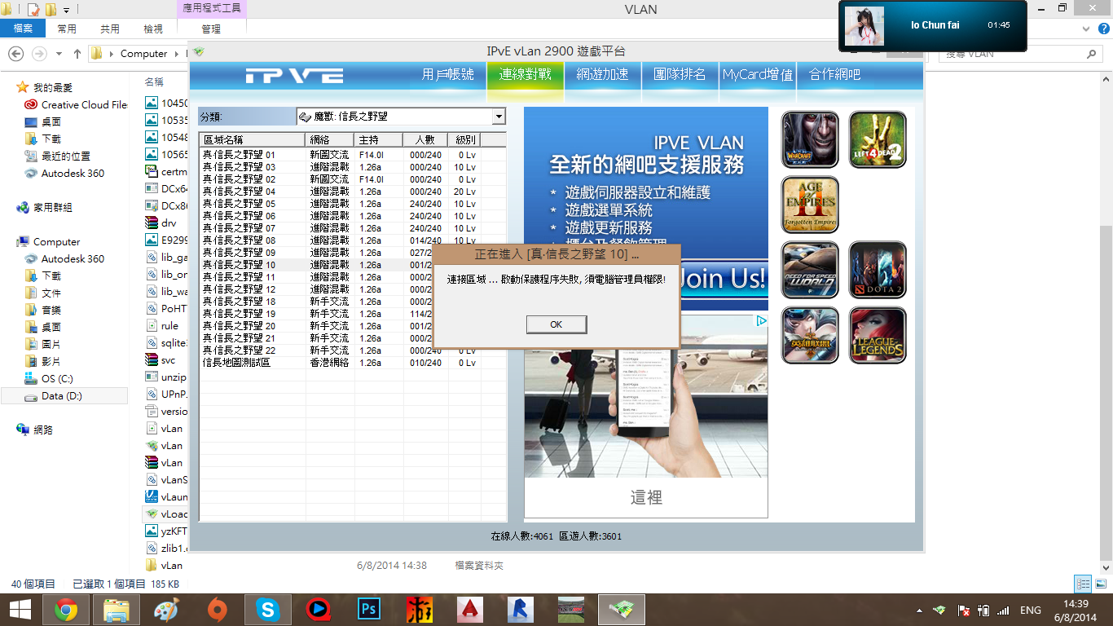Open the 連線對戰 tab

(x=525, y=75)
